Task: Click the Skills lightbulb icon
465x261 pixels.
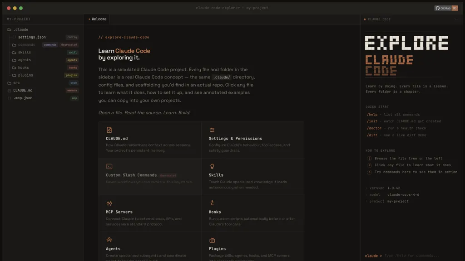Action: 212,167
